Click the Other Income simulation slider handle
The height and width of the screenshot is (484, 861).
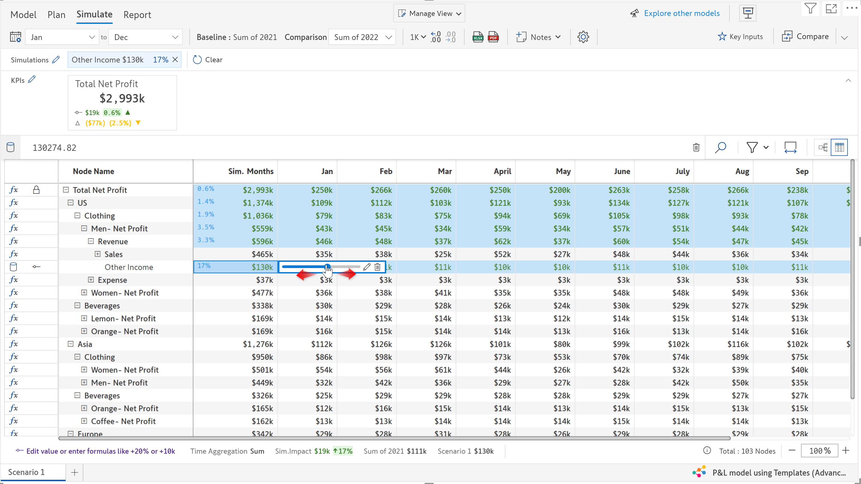point(327,266)
